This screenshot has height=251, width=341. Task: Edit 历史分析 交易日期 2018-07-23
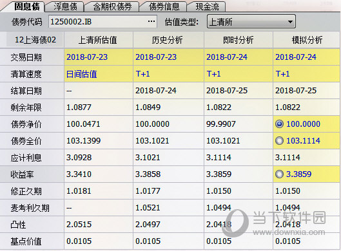point(168,57)
